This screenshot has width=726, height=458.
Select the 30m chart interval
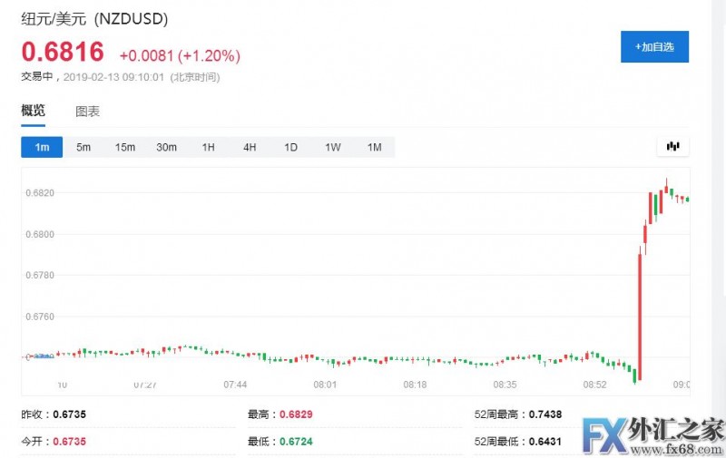(x=166, y=147)
